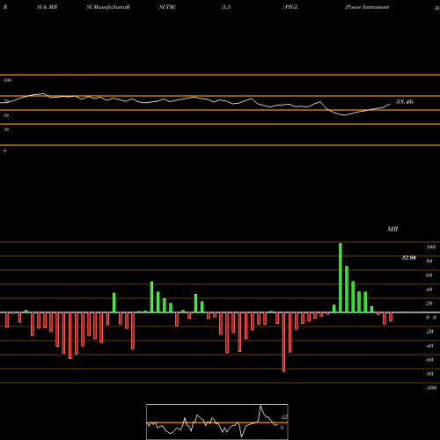The image size is (440, 440).
Task: Click the 'SI MunafaSutraR' header text
Action: [x=108, y=7]
